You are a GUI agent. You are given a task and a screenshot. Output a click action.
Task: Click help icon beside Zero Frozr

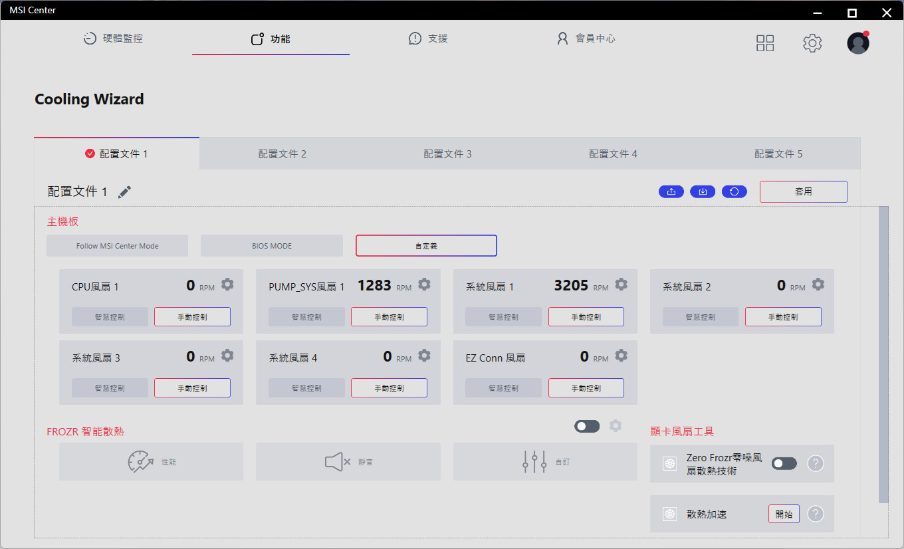tap(815, 464)
